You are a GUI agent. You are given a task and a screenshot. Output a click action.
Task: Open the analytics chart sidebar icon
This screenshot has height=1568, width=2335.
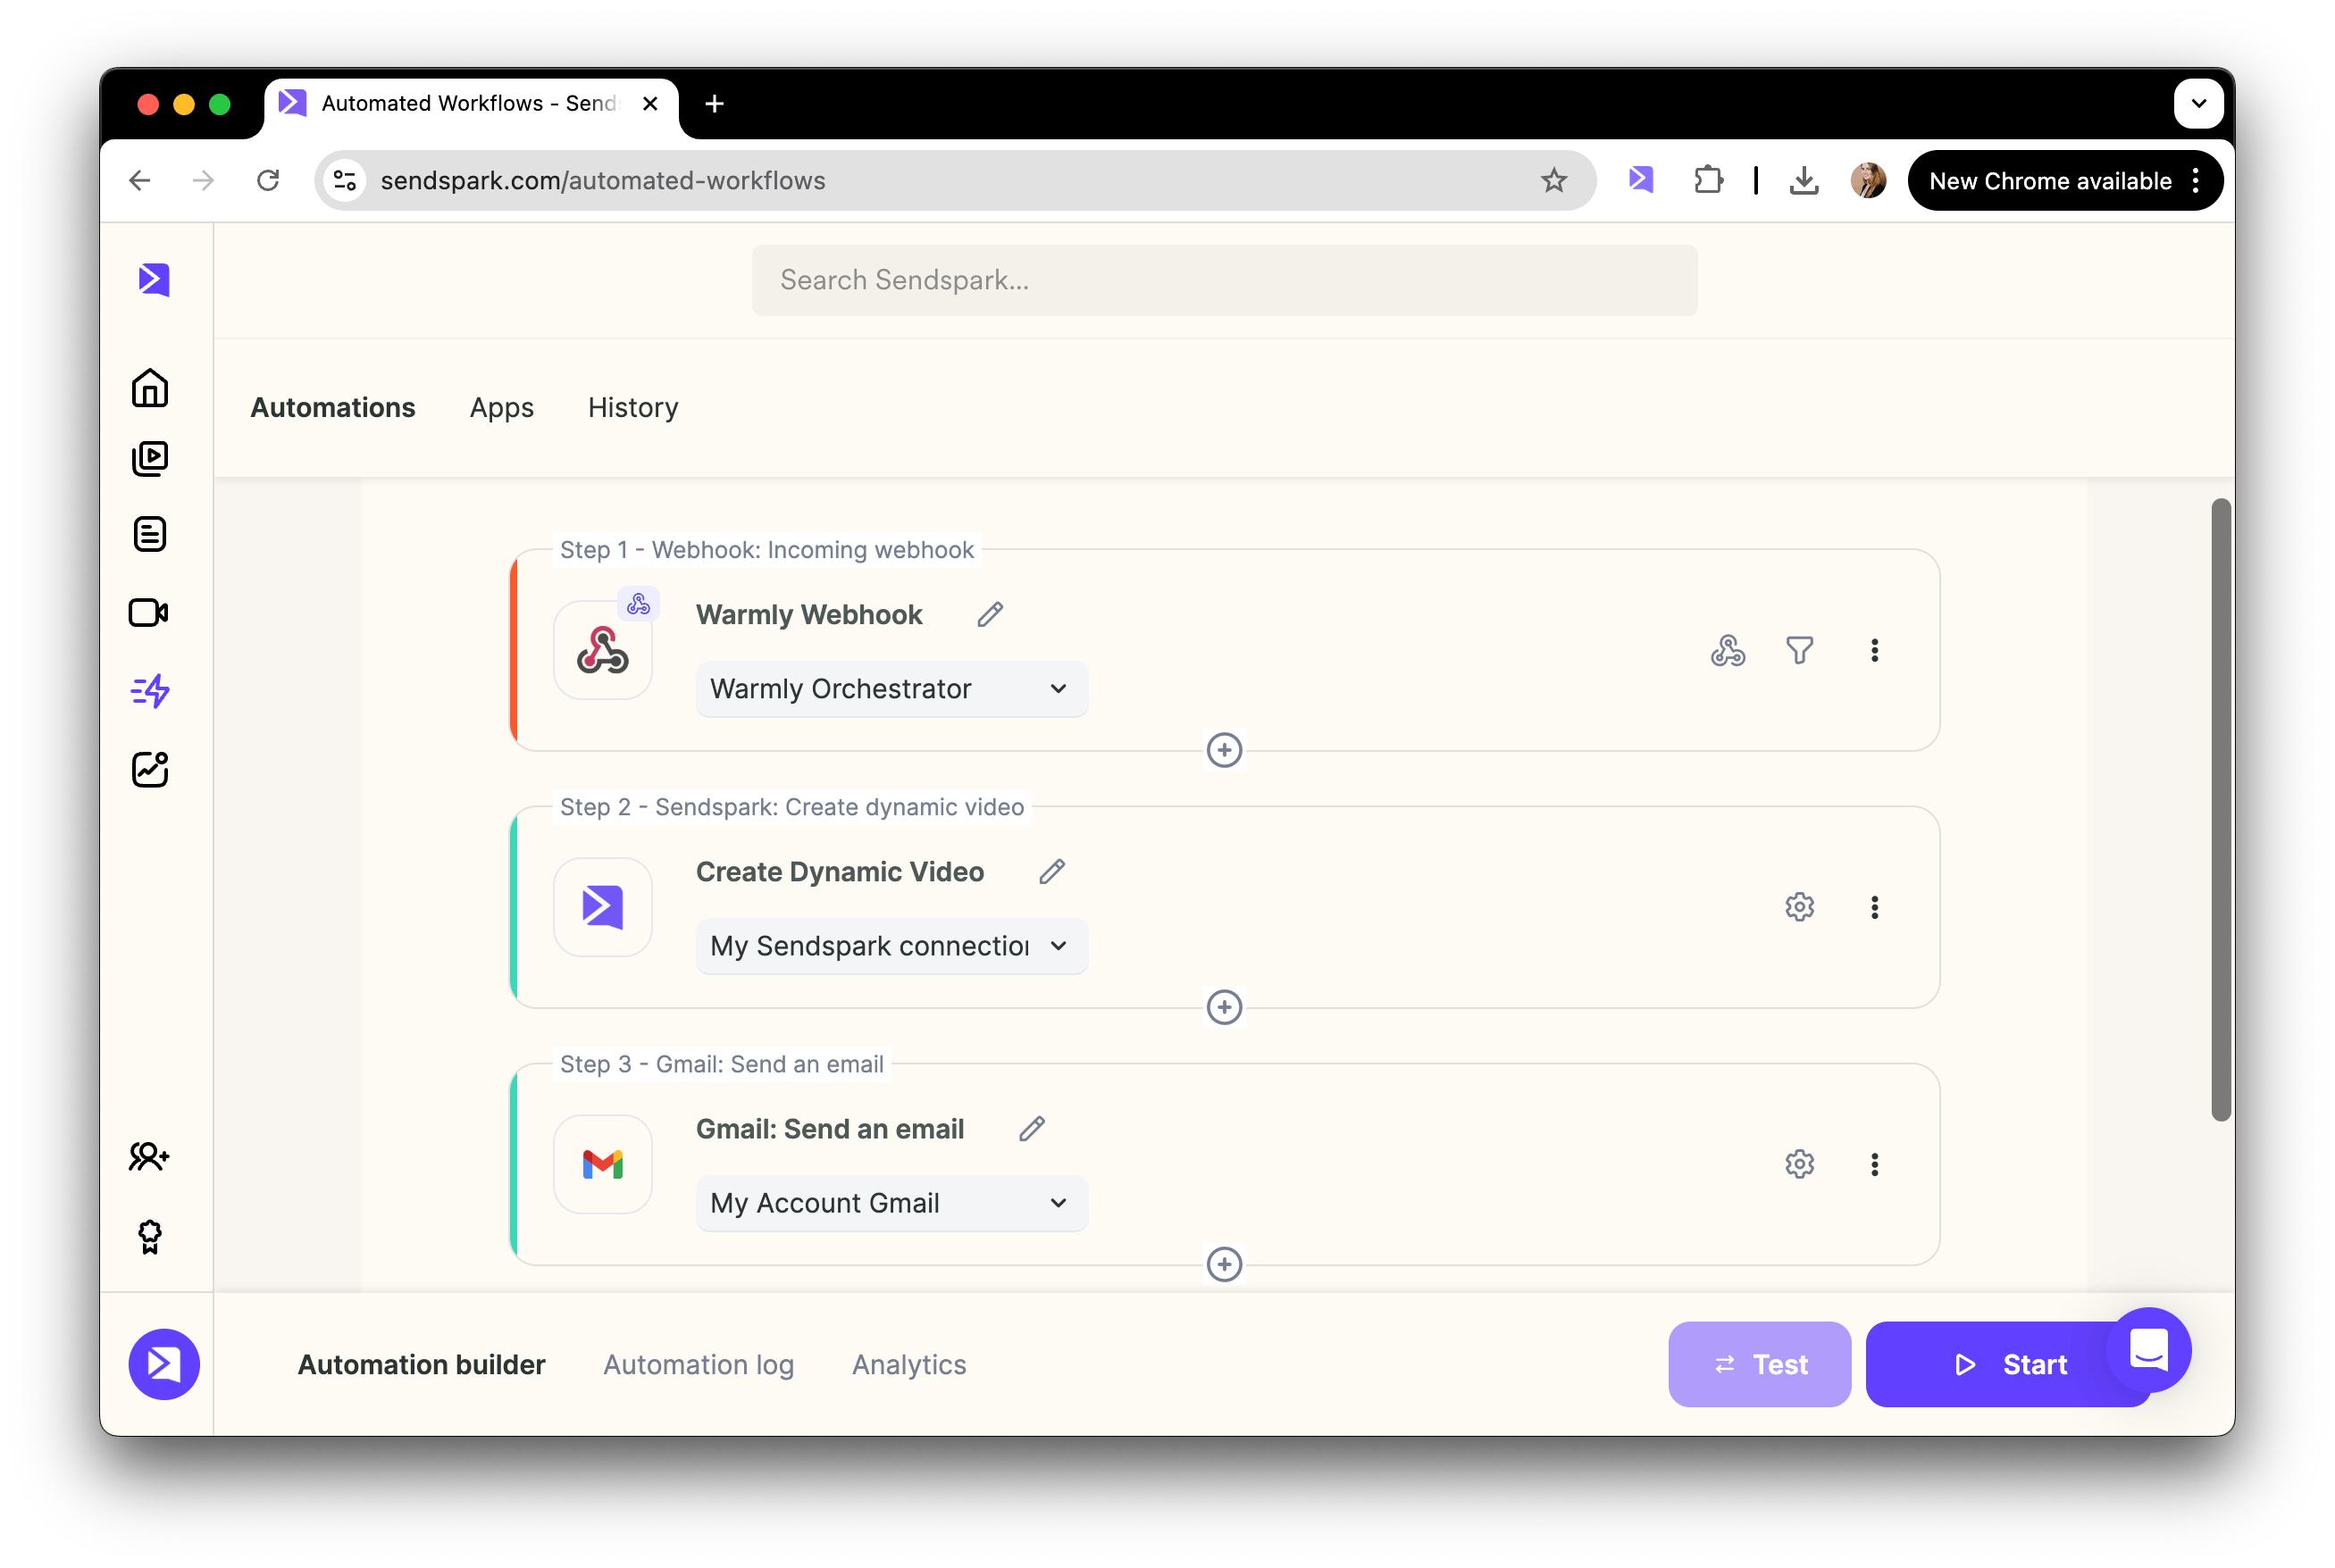coord(150,769)
